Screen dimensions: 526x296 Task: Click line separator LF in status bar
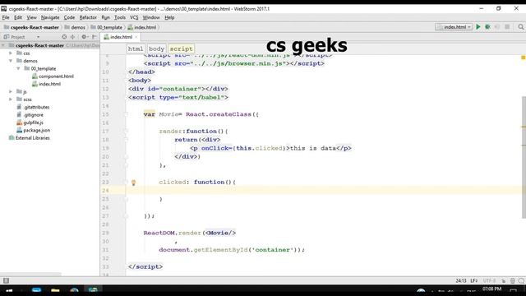(x=473, y=280)
